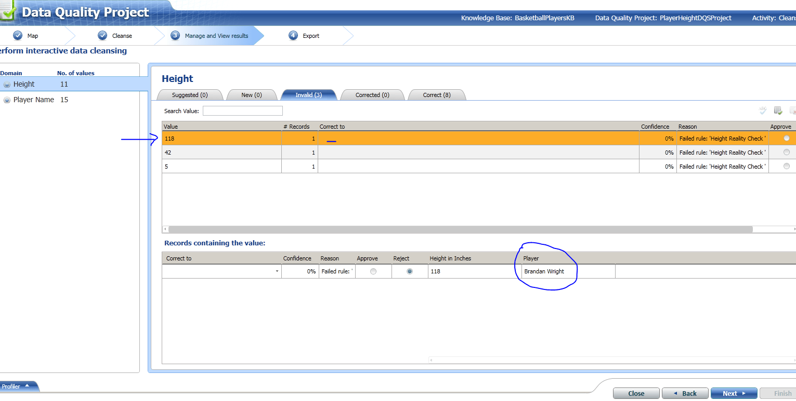This screenshot has height=401, width=796.
Task: Click the Cleanse step checkmark icon
Action: (x=102, y=35)
